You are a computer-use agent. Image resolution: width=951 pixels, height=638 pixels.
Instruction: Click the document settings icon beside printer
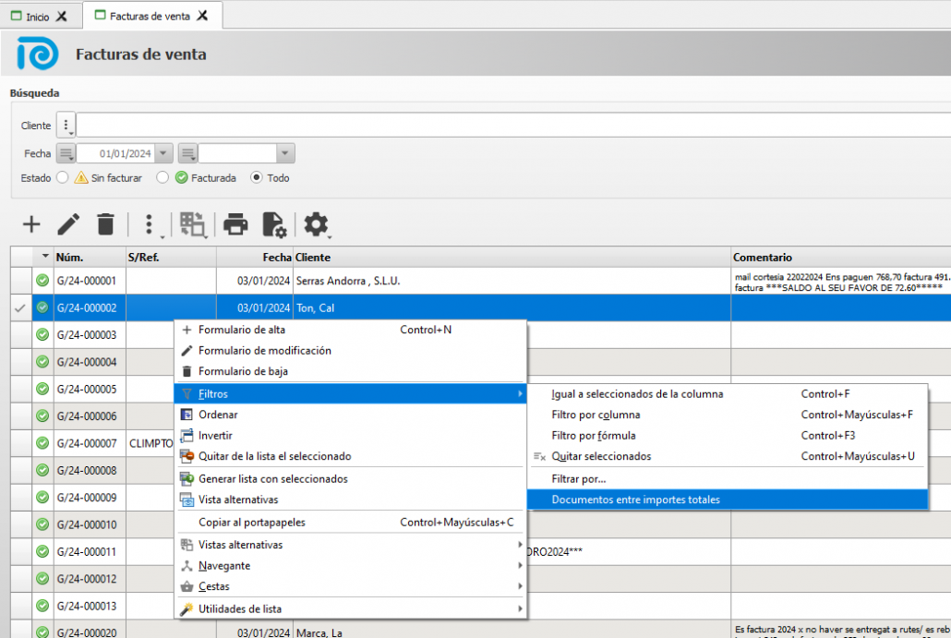point(274,223)
